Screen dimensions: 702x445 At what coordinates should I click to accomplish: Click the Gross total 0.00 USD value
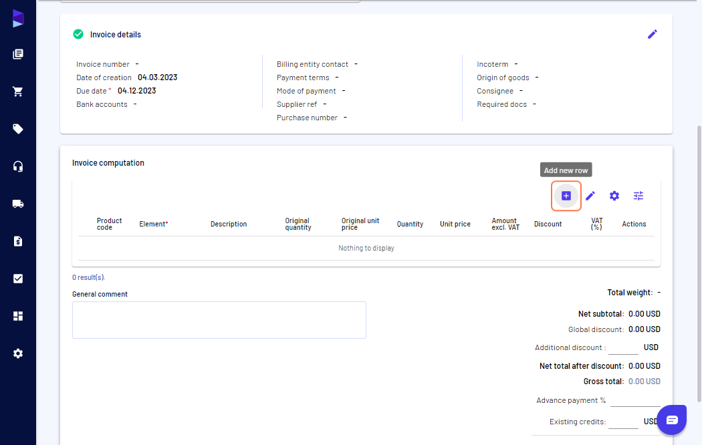(x=645, y=382)
